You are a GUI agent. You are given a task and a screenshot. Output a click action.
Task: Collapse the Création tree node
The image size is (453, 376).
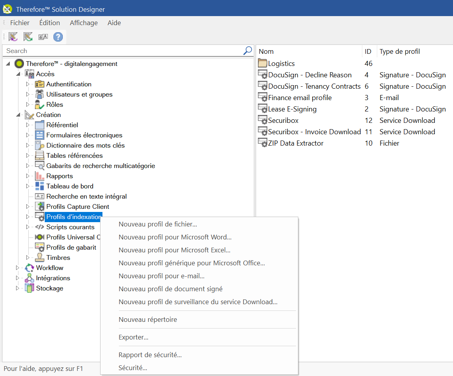click(18, 115)
